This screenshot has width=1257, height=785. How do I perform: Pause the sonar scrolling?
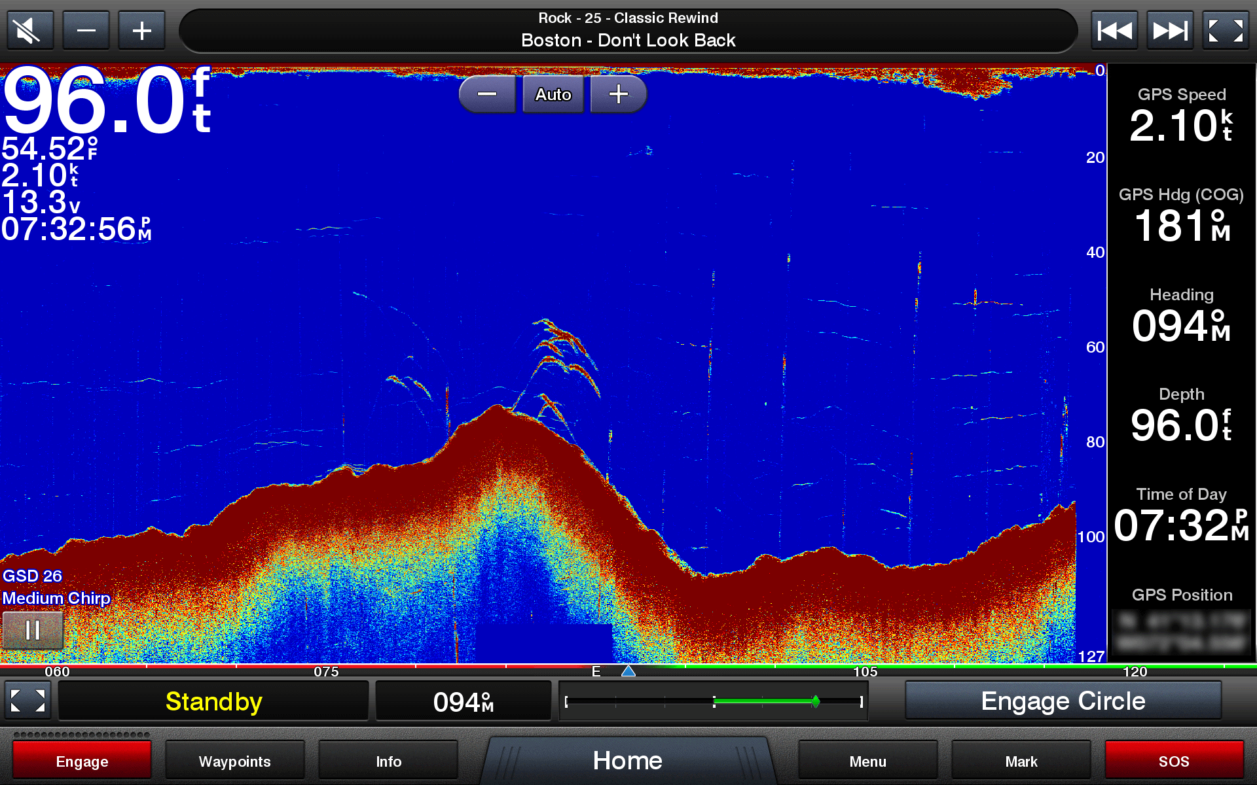[33, 630]
